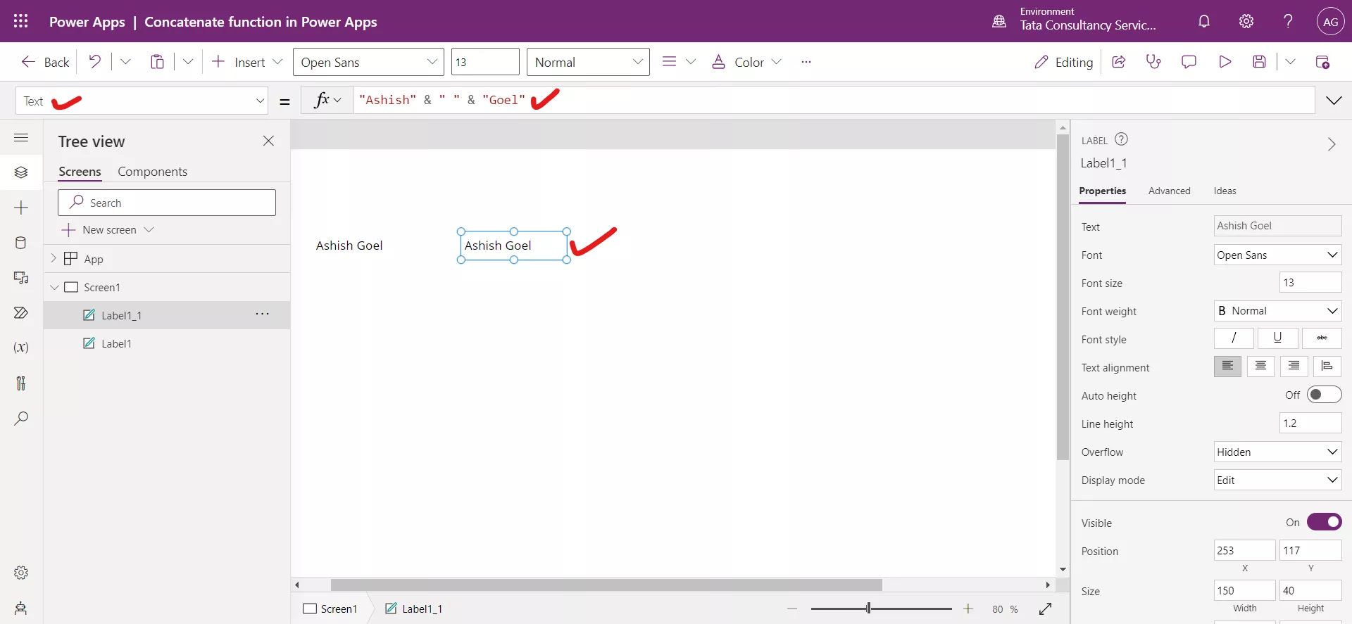Click fit-to-window expand icon
This screenshot has width=1352, height=624.
click(1045, 609)
